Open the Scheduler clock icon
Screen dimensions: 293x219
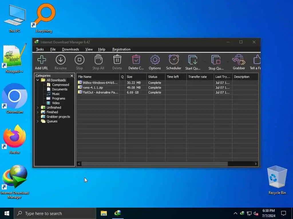click(174, 60)
